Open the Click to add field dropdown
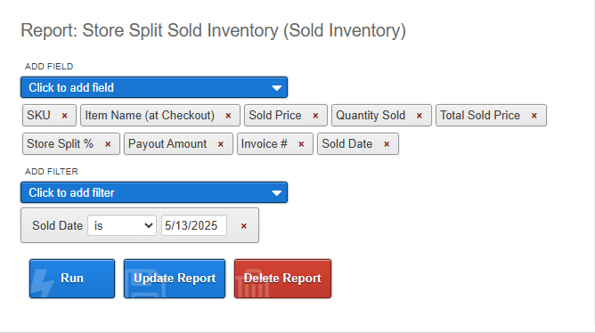This screenshot has height=333, width=595. point(154,87)
